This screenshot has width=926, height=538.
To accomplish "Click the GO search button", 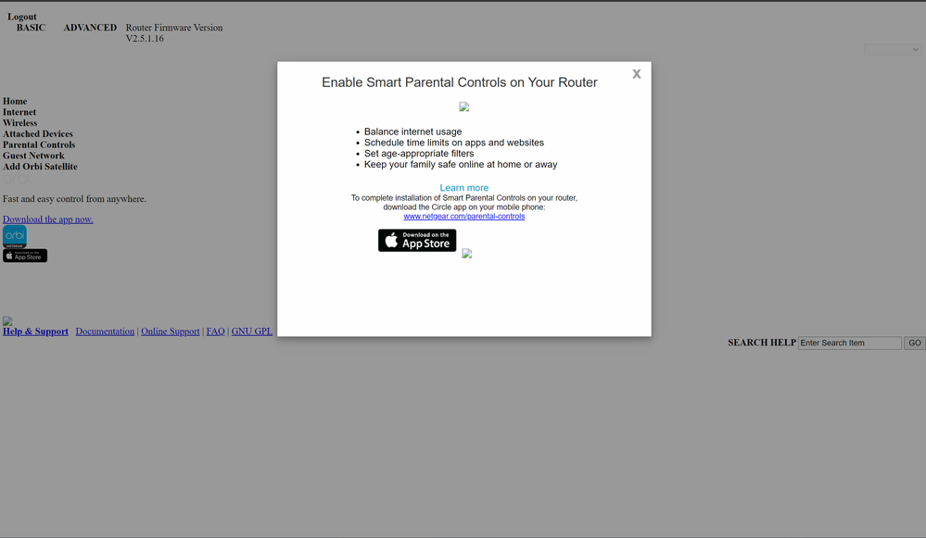I will (x=915, y=343).
